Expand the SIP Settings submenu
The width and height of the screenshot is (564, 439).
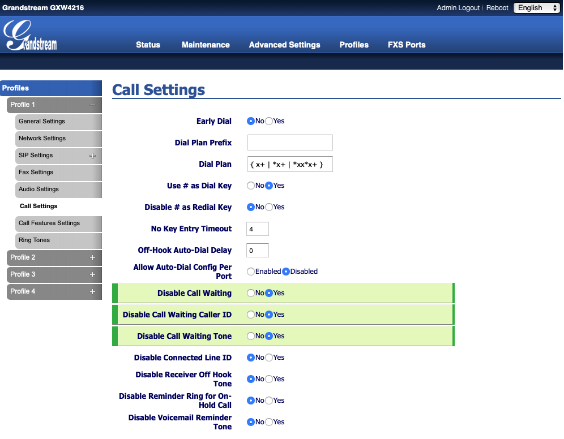(92, 156)
